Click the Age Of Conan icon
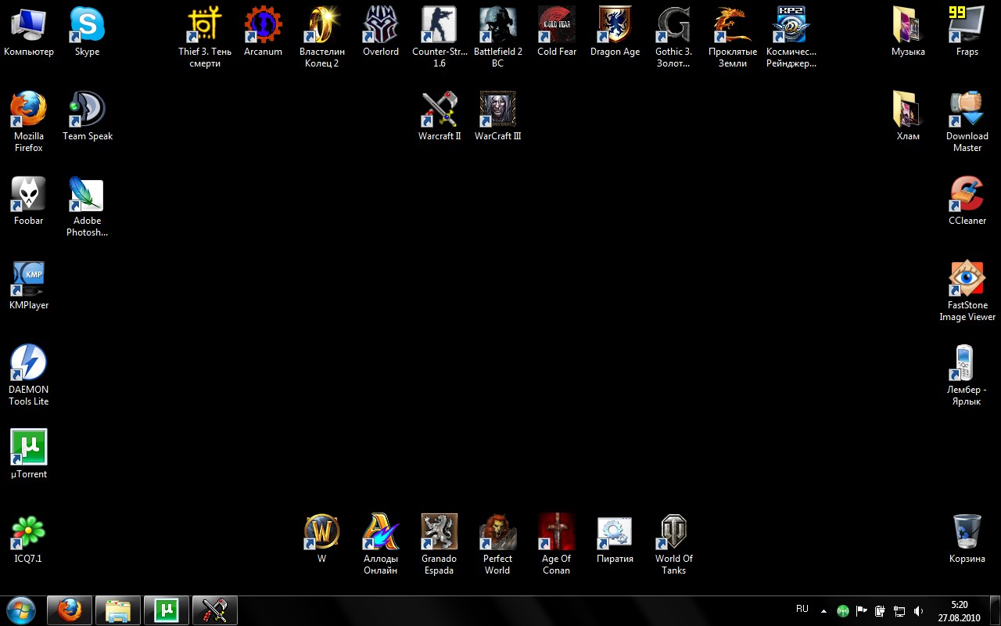The width and height of the screenshot is (1001, 626). click(x=557, y=544)
